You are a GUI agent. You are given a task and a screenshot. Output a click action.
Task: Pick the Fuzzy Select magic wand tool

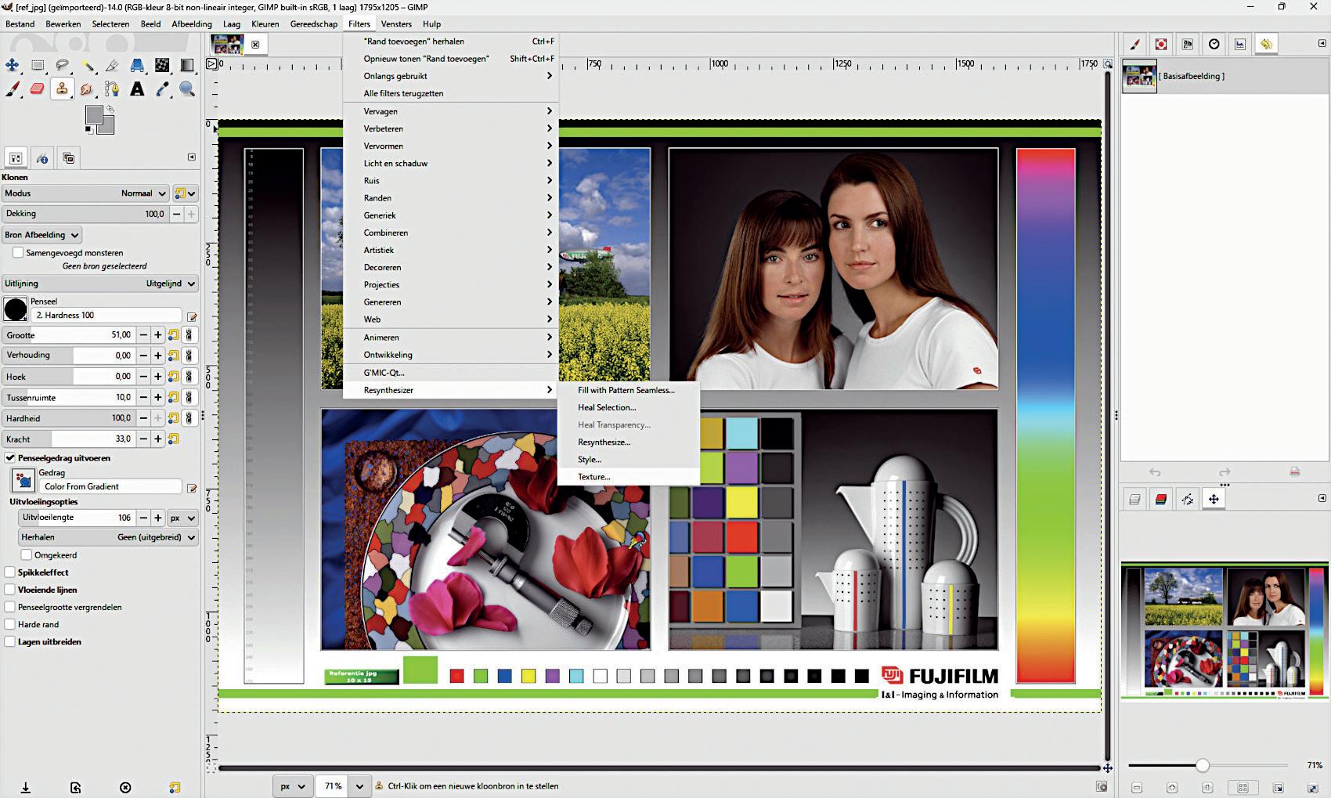[88, 66]
